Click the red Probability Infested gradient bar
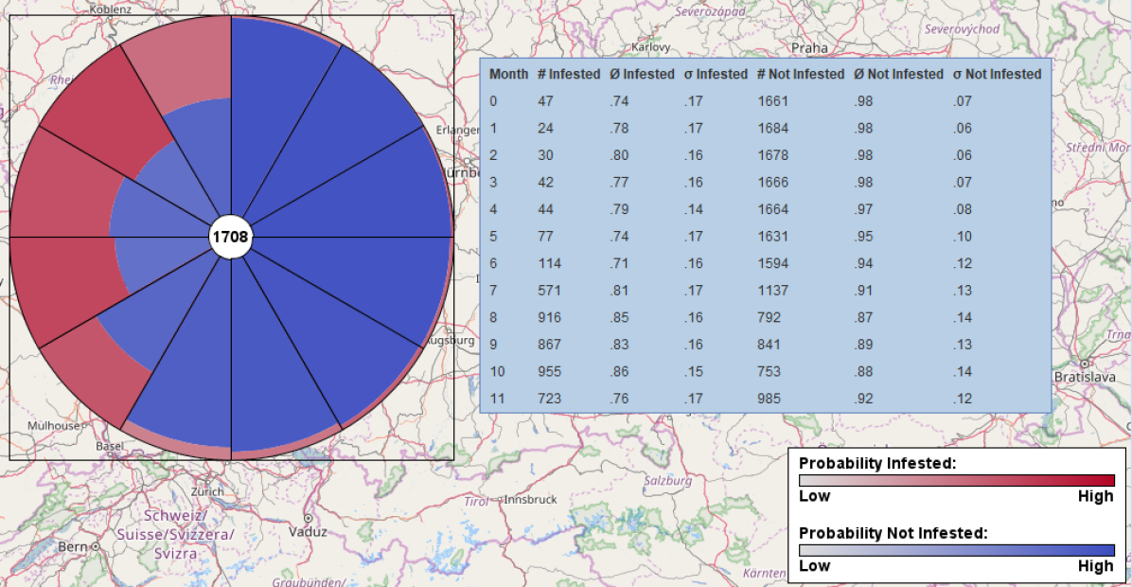The width and height of the screenshot is (1132, 587). pyautogui.click(x=956, y=480)
